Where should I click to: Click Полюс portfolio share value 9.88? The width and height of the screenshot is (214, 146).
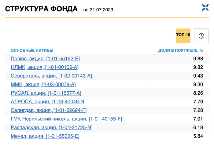198,59
